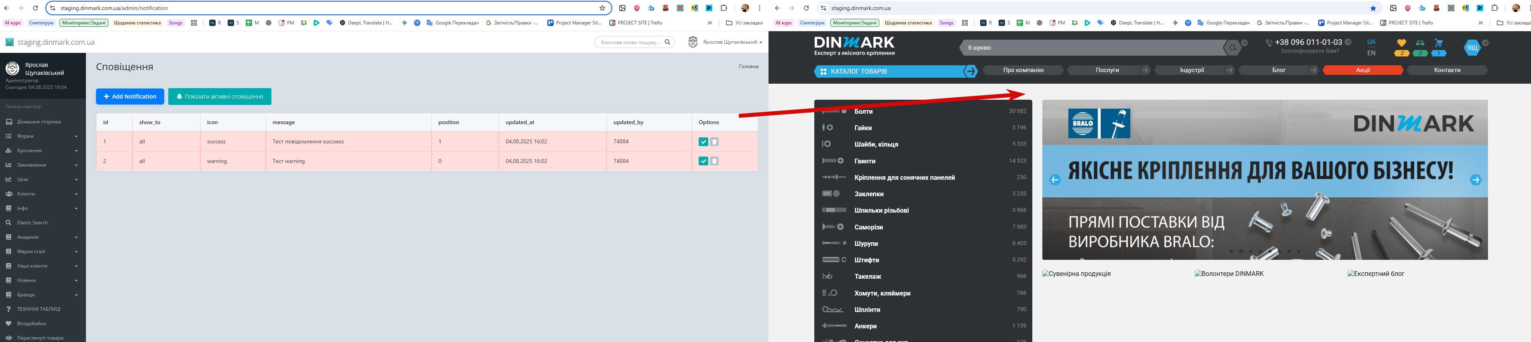Click the Chrome profile avatar in left window
The width and height of the screenshot is (1531, 342).
pyautogui.click(x=745, y=8)
